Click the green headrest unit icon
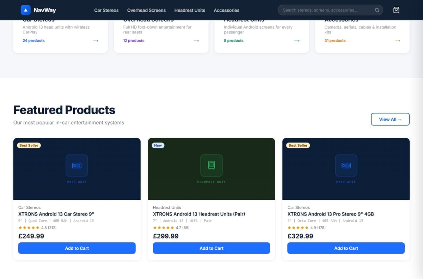Image resolution: width=423 pixels, height=279 pixels. (x=211, y=165)
